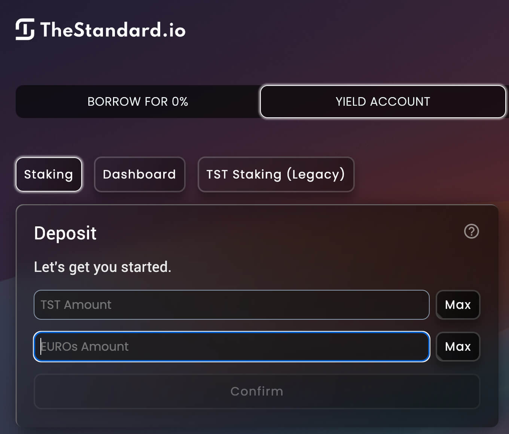
Task: Use Max to fill the TST deposit amount
Action: [458, 305]
